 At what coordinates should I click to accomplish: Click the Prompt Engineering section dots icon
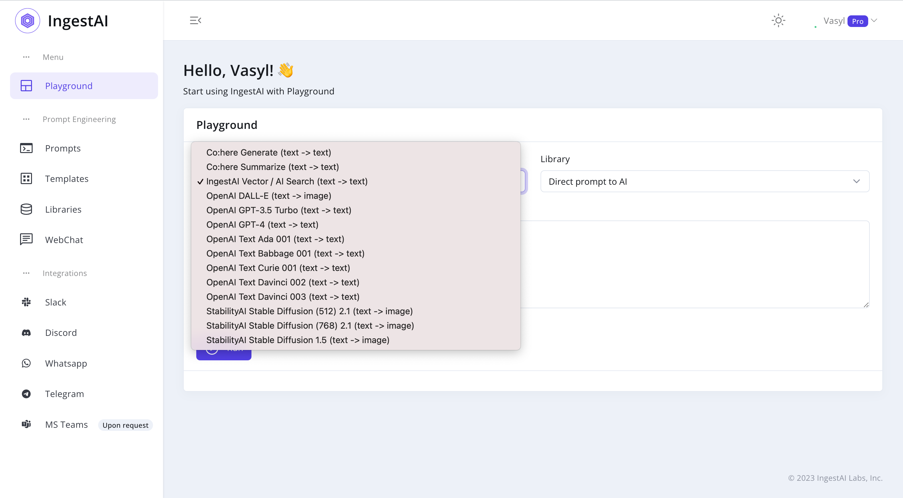click(26, 119)
